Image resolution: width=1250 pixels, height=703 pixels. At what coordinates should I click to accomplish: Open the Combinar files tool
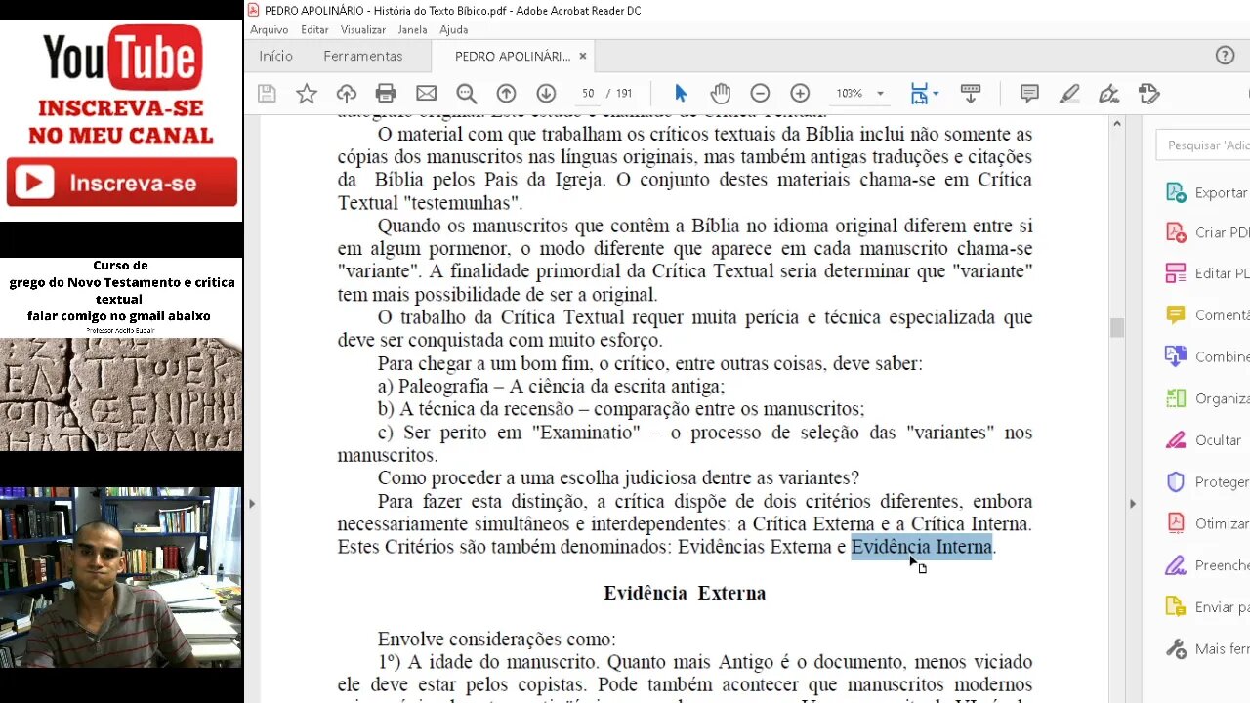(1207, 356)
